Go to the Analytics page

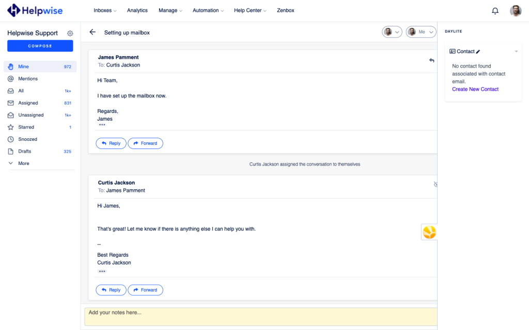[137, 10]
